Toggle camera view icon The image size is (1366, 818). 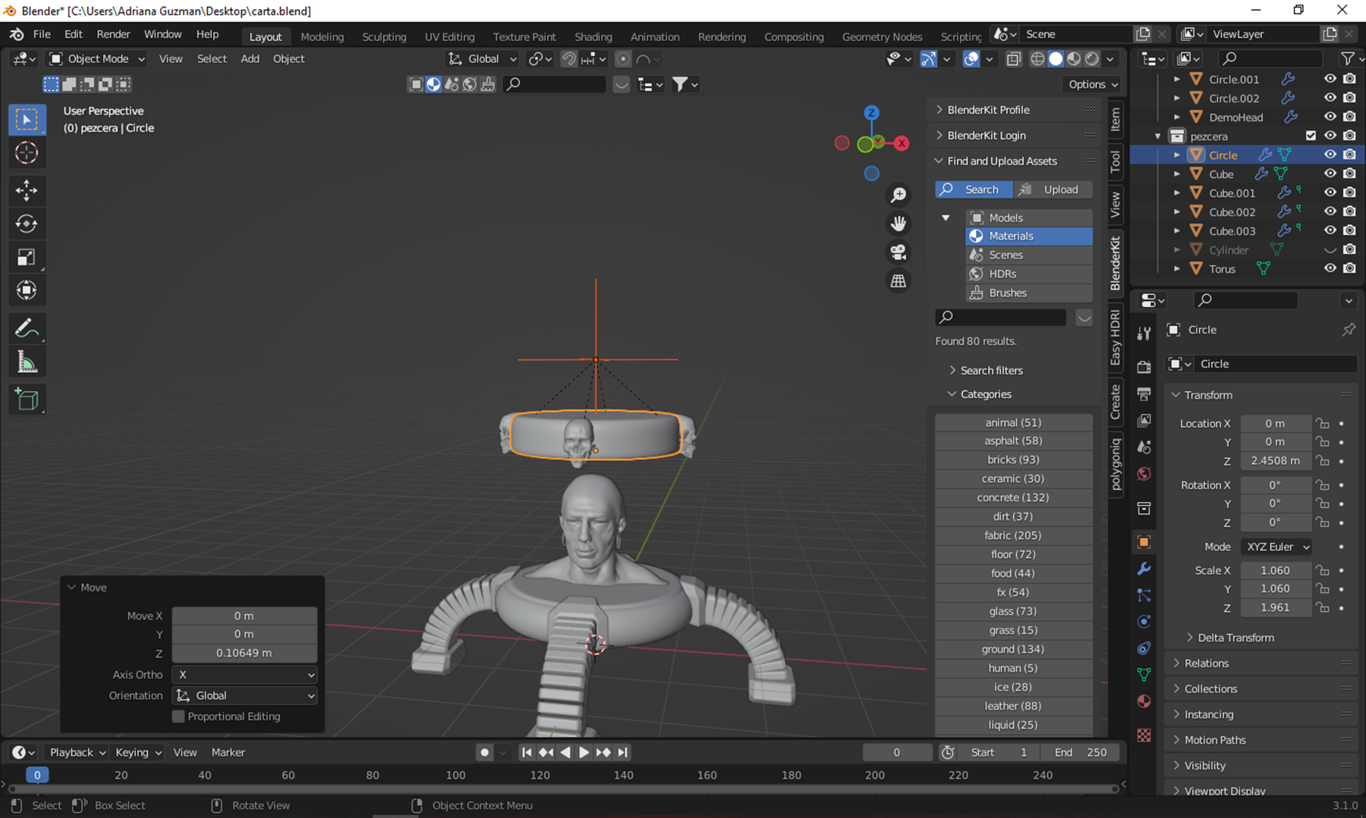tap(899, 252)
